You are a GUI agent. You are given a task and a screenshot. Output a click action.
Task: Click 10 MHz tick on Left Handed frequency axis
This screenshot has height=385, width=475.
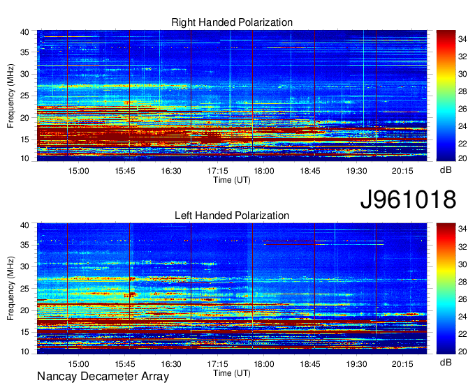coord(25,352)
